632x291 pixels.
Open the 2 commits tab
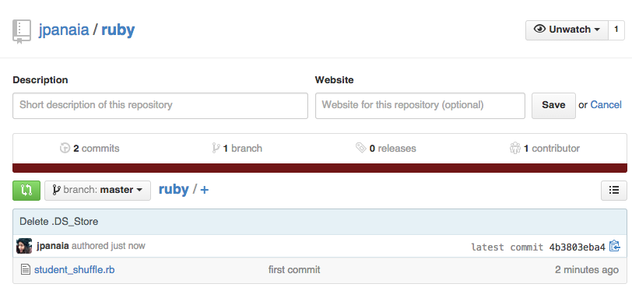click(x=90, y=149)
